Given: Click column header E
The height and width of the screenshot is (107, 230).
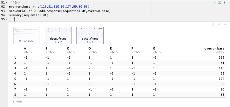Looking at the screenshot, I should (x=111, y=48).
